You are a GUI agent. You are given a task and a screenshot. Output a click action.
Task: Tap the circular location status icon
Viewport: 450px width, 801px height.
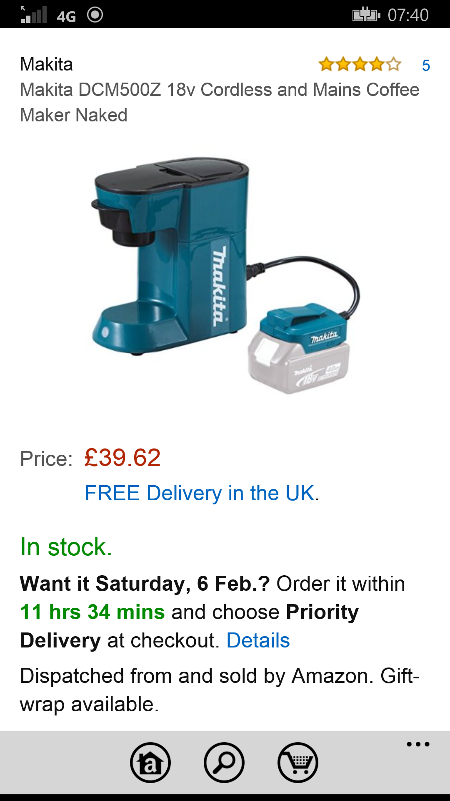pos(95,15)
